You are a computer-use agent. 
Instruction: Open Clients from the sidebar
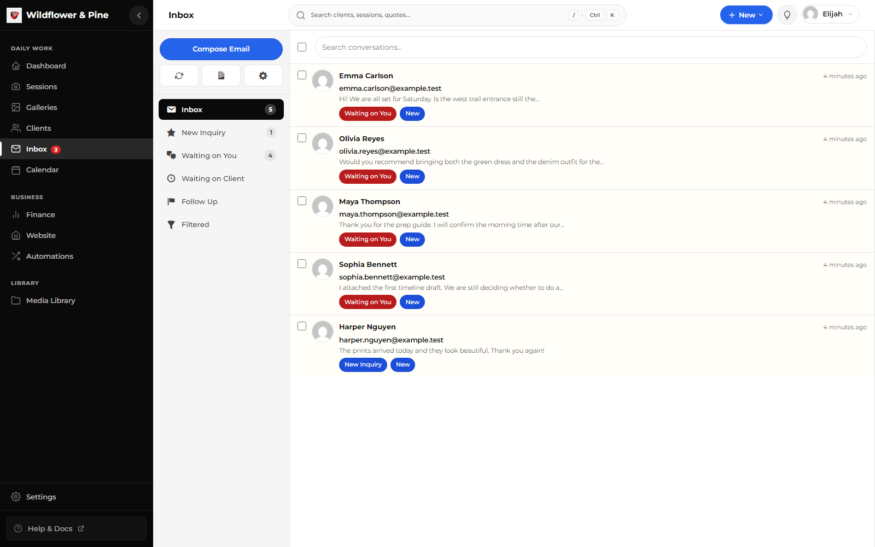pyautogui.click(x=77, y=128)
